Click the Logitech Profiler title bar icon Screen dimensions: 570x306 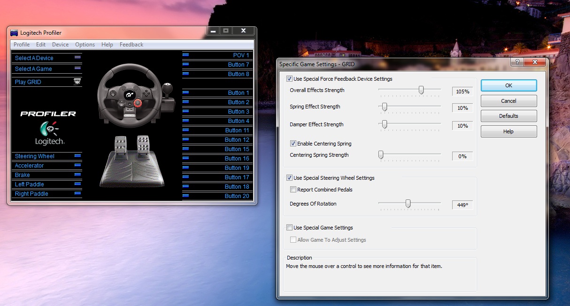coord(14,33)
